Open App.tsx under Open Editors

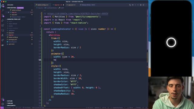tap(14, 12)
